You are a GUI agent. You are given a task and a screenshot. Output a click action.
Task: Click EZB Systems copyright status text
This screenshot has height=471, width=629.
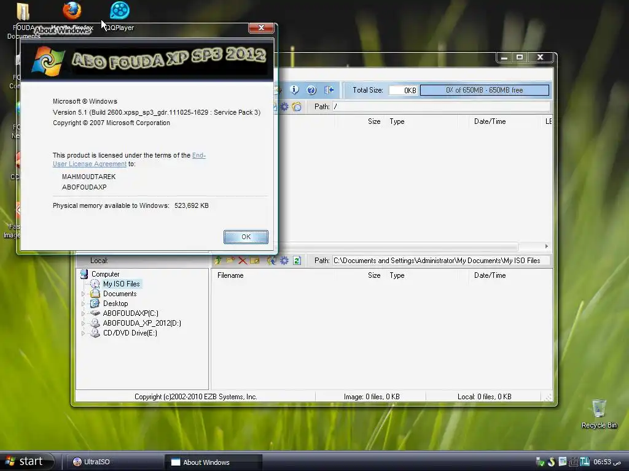[196, 397]
